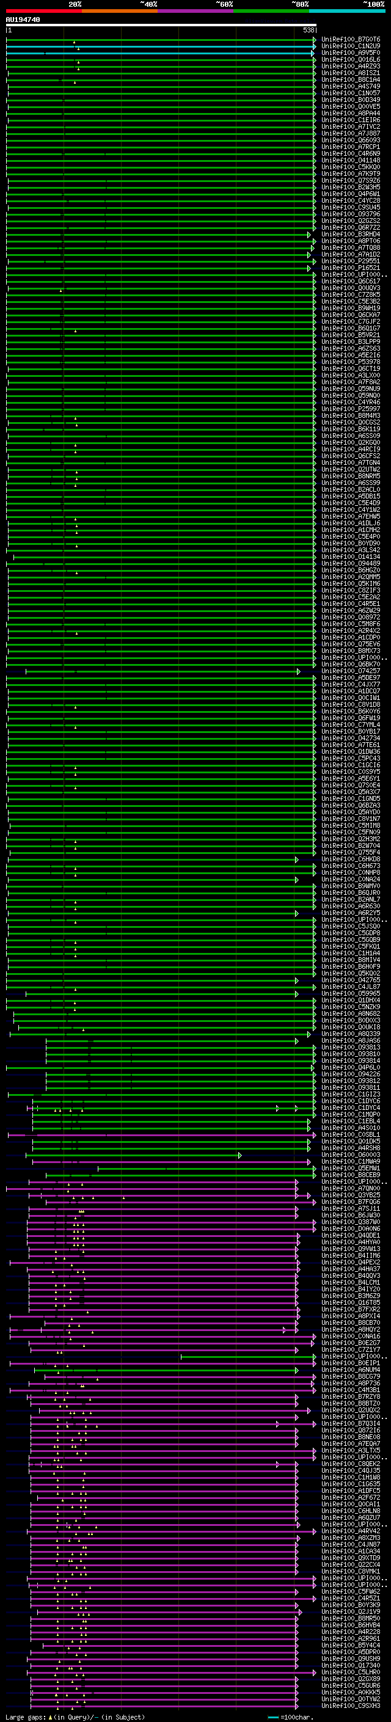Image resolution: width=391 pixels, height=1722 pixels.
Task: Select the UniRef100_Q4P6W1 label
Action: tap(351, 194)
